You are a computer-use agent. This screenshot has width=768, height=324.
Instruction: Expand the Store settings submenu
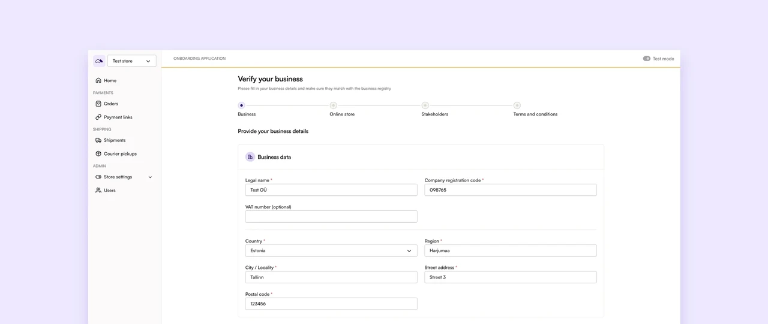pos(150,177)
